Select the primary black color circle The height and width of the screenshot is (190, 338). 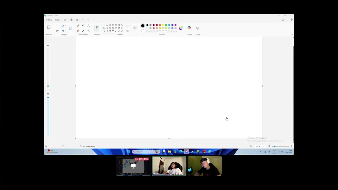(x=143, y=26)
